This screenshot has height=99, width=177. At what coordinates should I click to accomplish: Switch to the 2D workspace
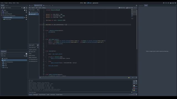pyautogui.click(x=81, y=3)
